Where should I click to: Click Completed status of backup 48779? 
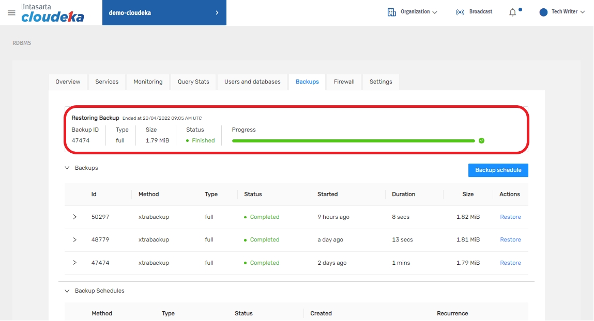coord(264,239)
